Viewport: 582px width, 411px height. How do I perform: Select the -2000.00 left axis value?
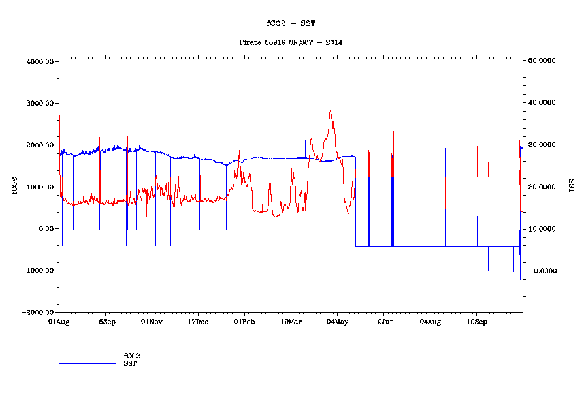[x=38, y=313]
